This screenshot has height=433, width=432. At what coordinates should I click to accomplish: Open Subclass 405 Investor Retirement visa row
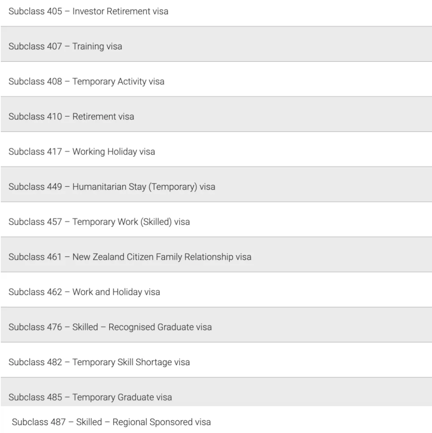[88, 11]
